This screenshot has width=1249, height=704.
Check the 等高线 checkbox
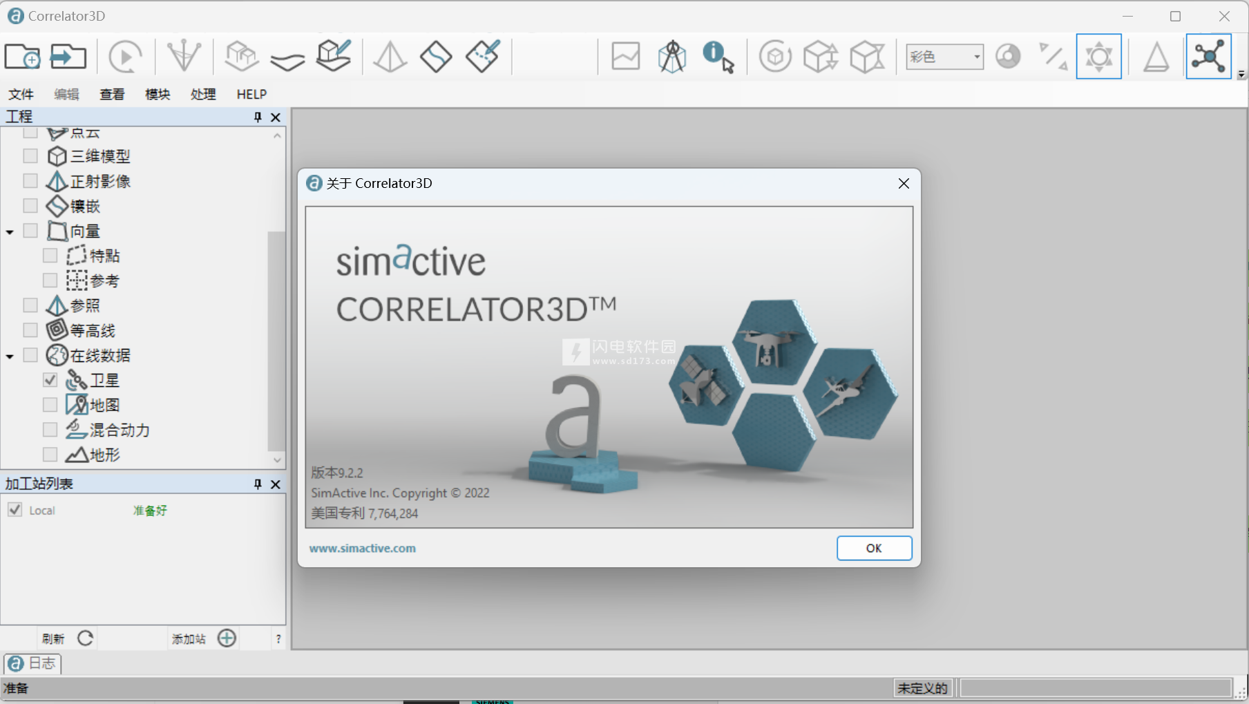pos(30,330)
